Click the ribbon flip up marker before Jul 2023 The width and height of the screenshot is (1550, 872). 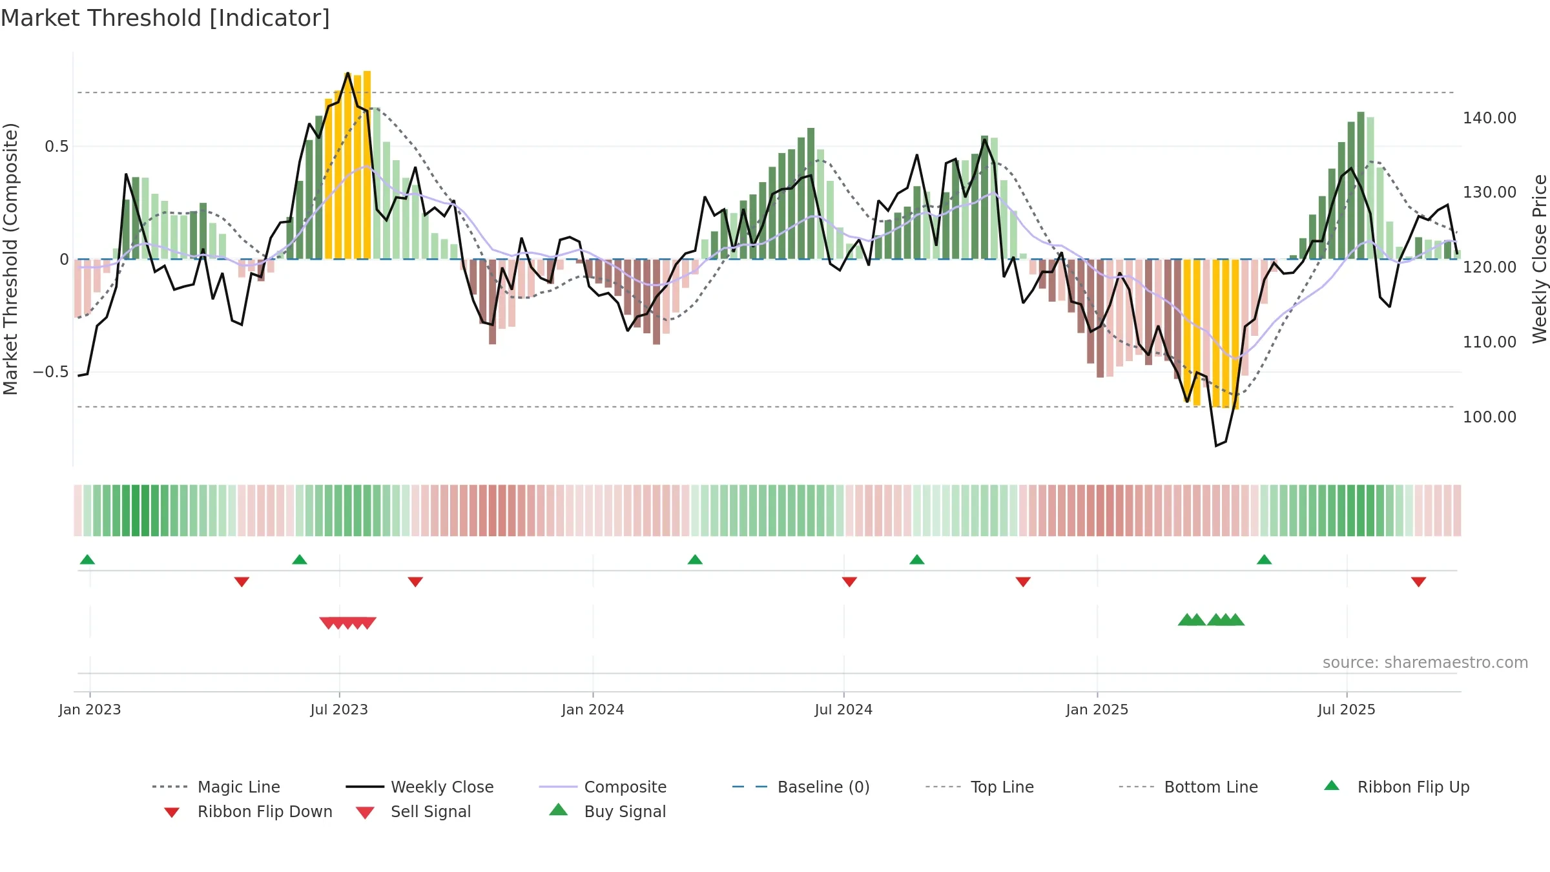pos(300,559)
